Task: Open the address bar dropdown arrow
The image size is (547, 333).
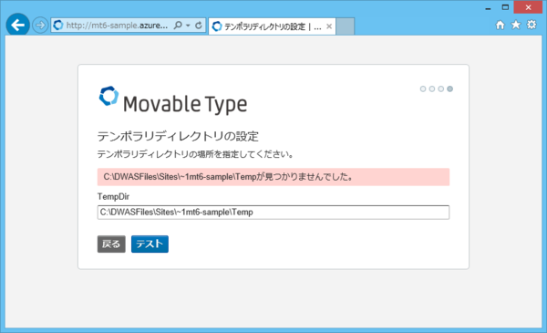Action: pyautogui.click(x=188, y=26)
